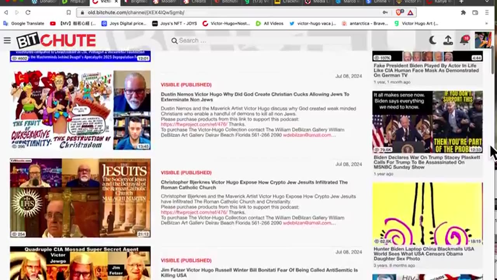
Task: Open site info via the lock icon
Action: [x=82, y=12]
